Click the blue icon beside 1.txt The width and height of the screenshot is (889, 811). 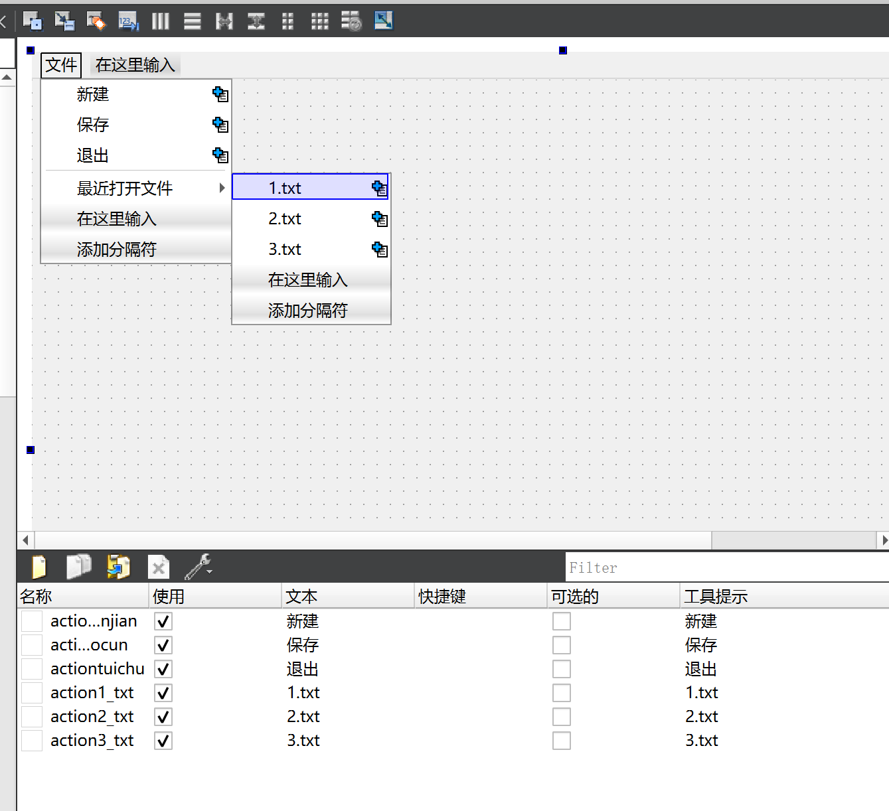(x=380, y=188)
